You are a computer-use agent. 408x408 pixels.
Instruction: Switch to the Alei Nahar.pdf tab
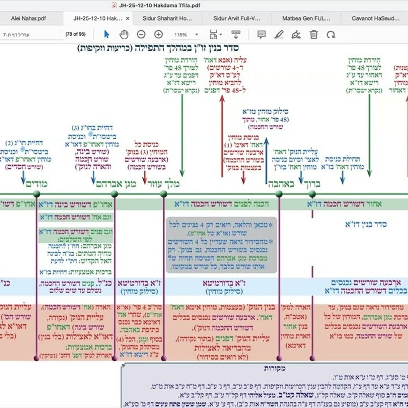(x=29, y=18)
